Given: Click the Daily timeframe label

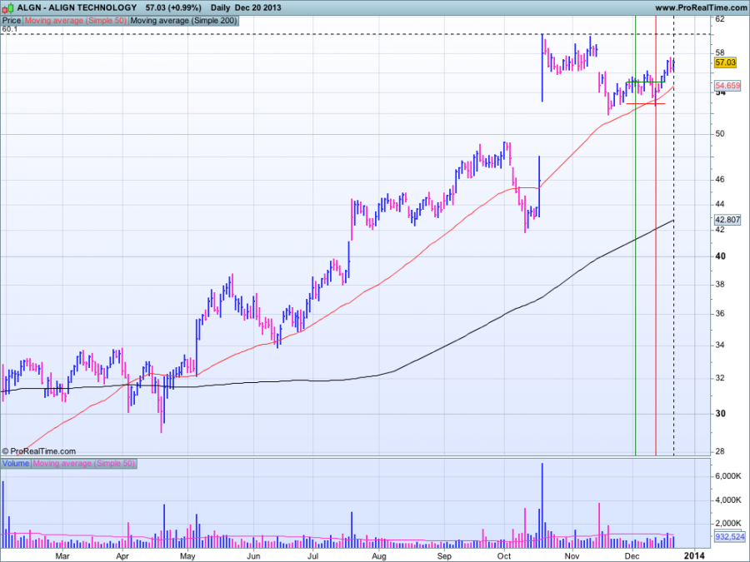Looking at the screenshot, I should pos(220,7).
